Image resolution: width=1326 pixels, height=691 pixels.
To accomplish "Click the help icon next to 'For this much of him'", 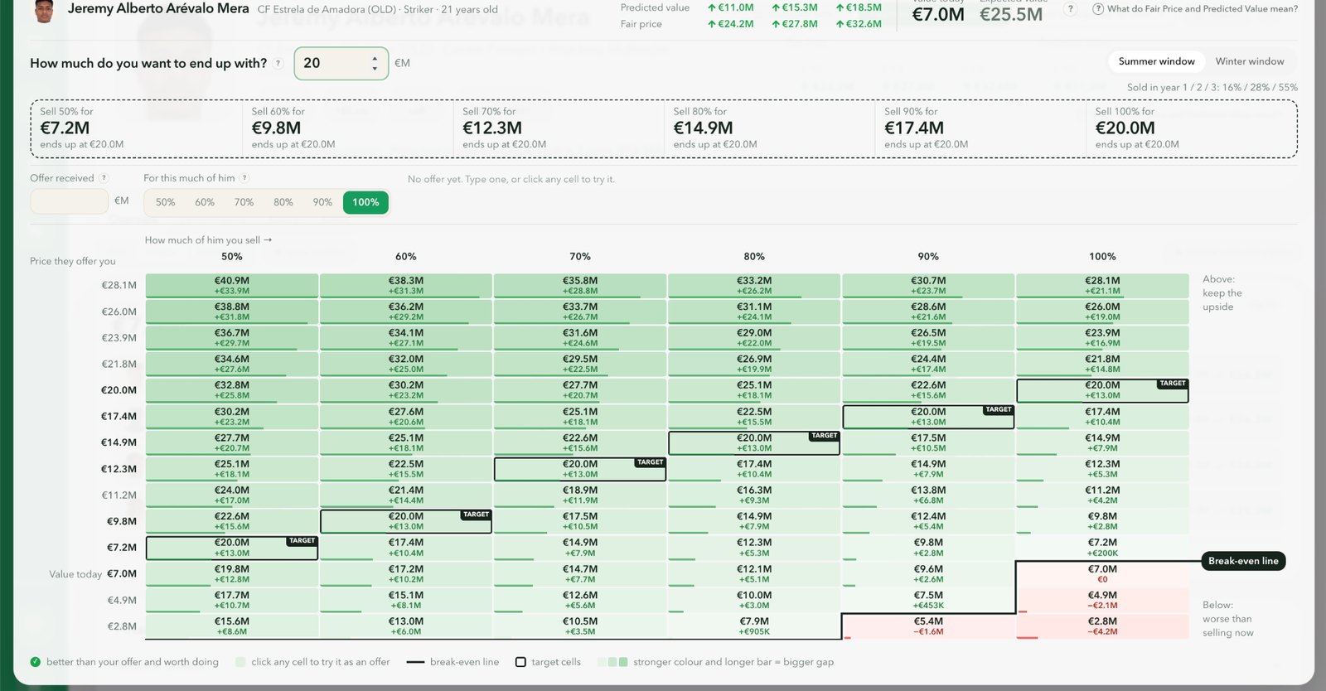I will coord(244,178).
